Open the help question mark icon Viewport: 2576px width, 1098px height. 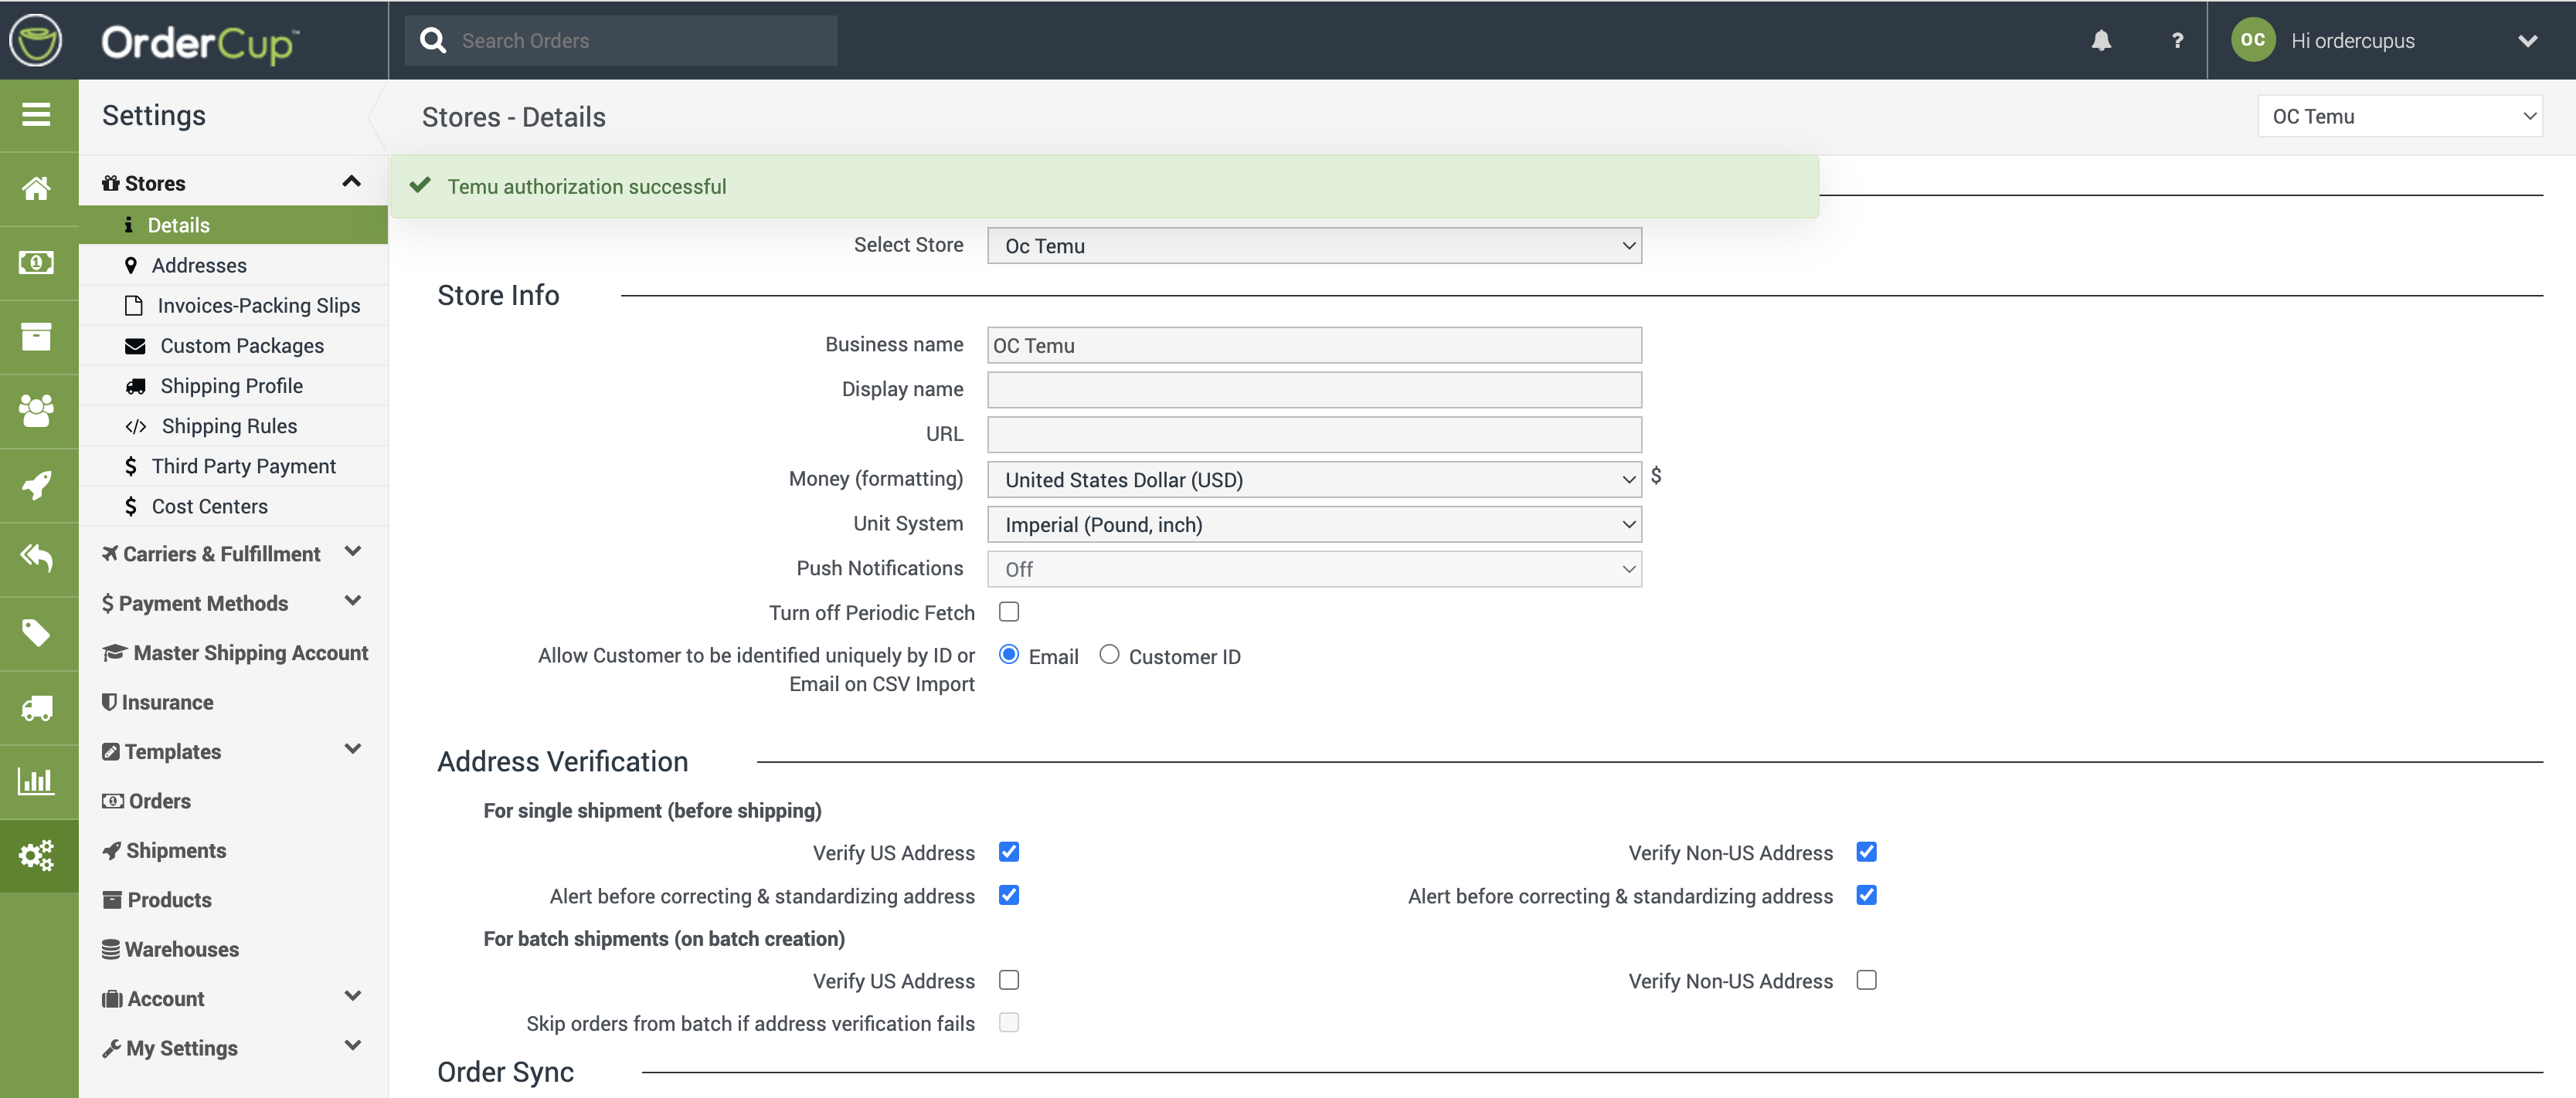pos(2177,41)
